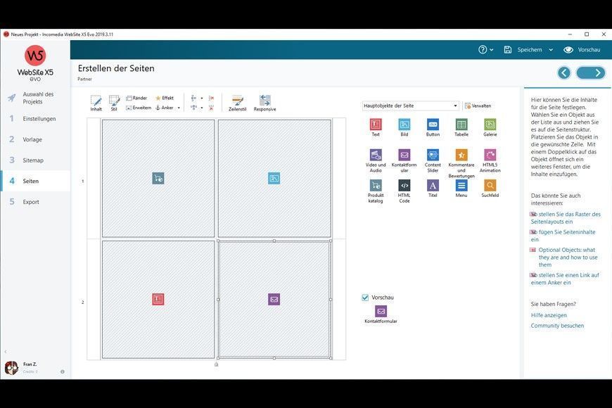Viewport: 612px width, 408px height.
Task: Open the Zeilenstil row style tool
Action: (x=237, y=102)
